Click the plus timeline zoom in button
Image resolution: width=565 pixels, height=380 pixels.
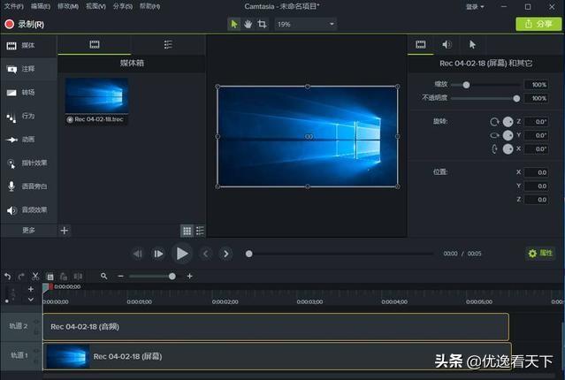coord(189,277)
